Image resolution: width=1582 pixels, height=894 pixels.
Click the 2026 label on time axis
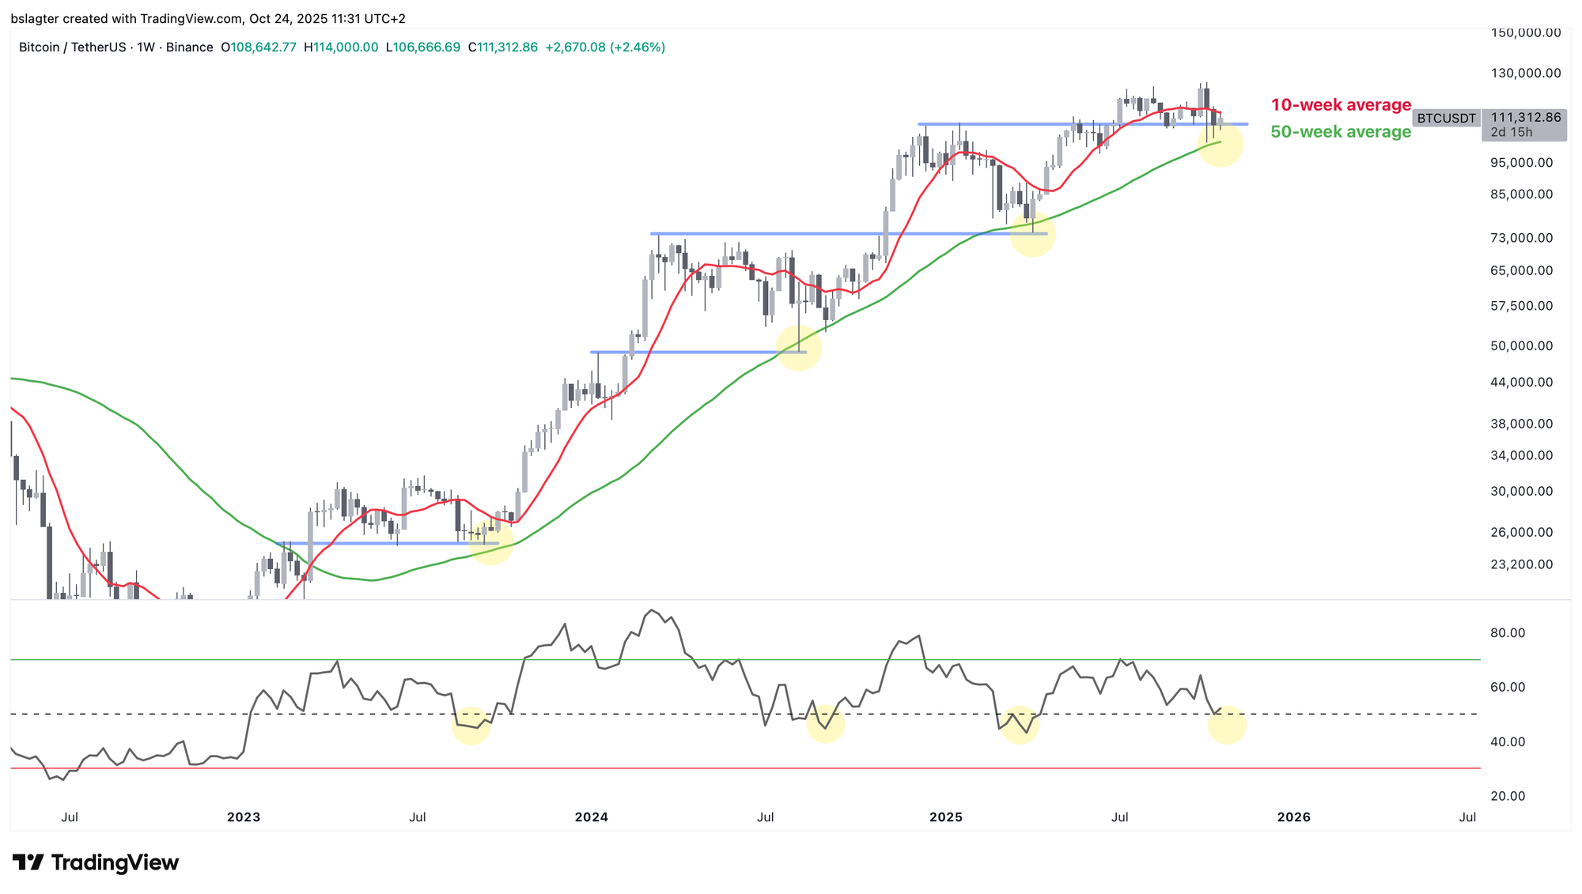(x=1294, y=817)
